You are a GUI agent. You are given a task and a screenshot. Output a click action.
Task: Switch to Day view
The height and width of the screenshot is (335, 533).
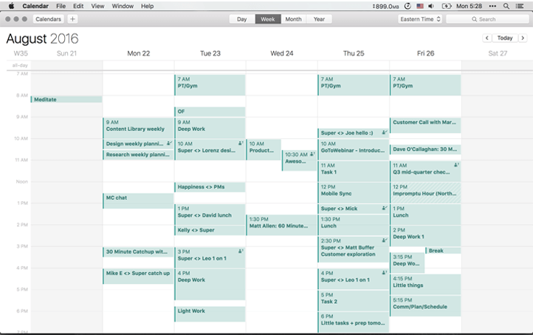pyautogui.click(x=241, y=19)
